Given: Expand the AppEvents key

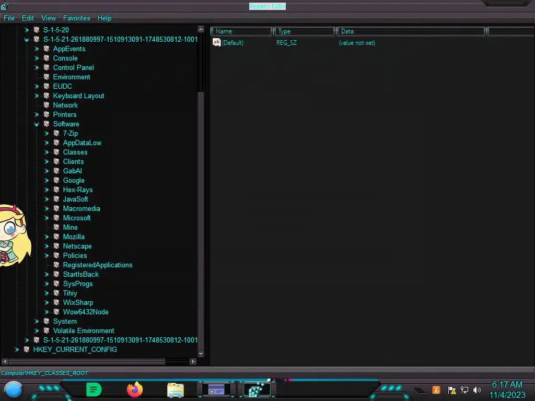Looking at the screenshot, I should (37, 49).
